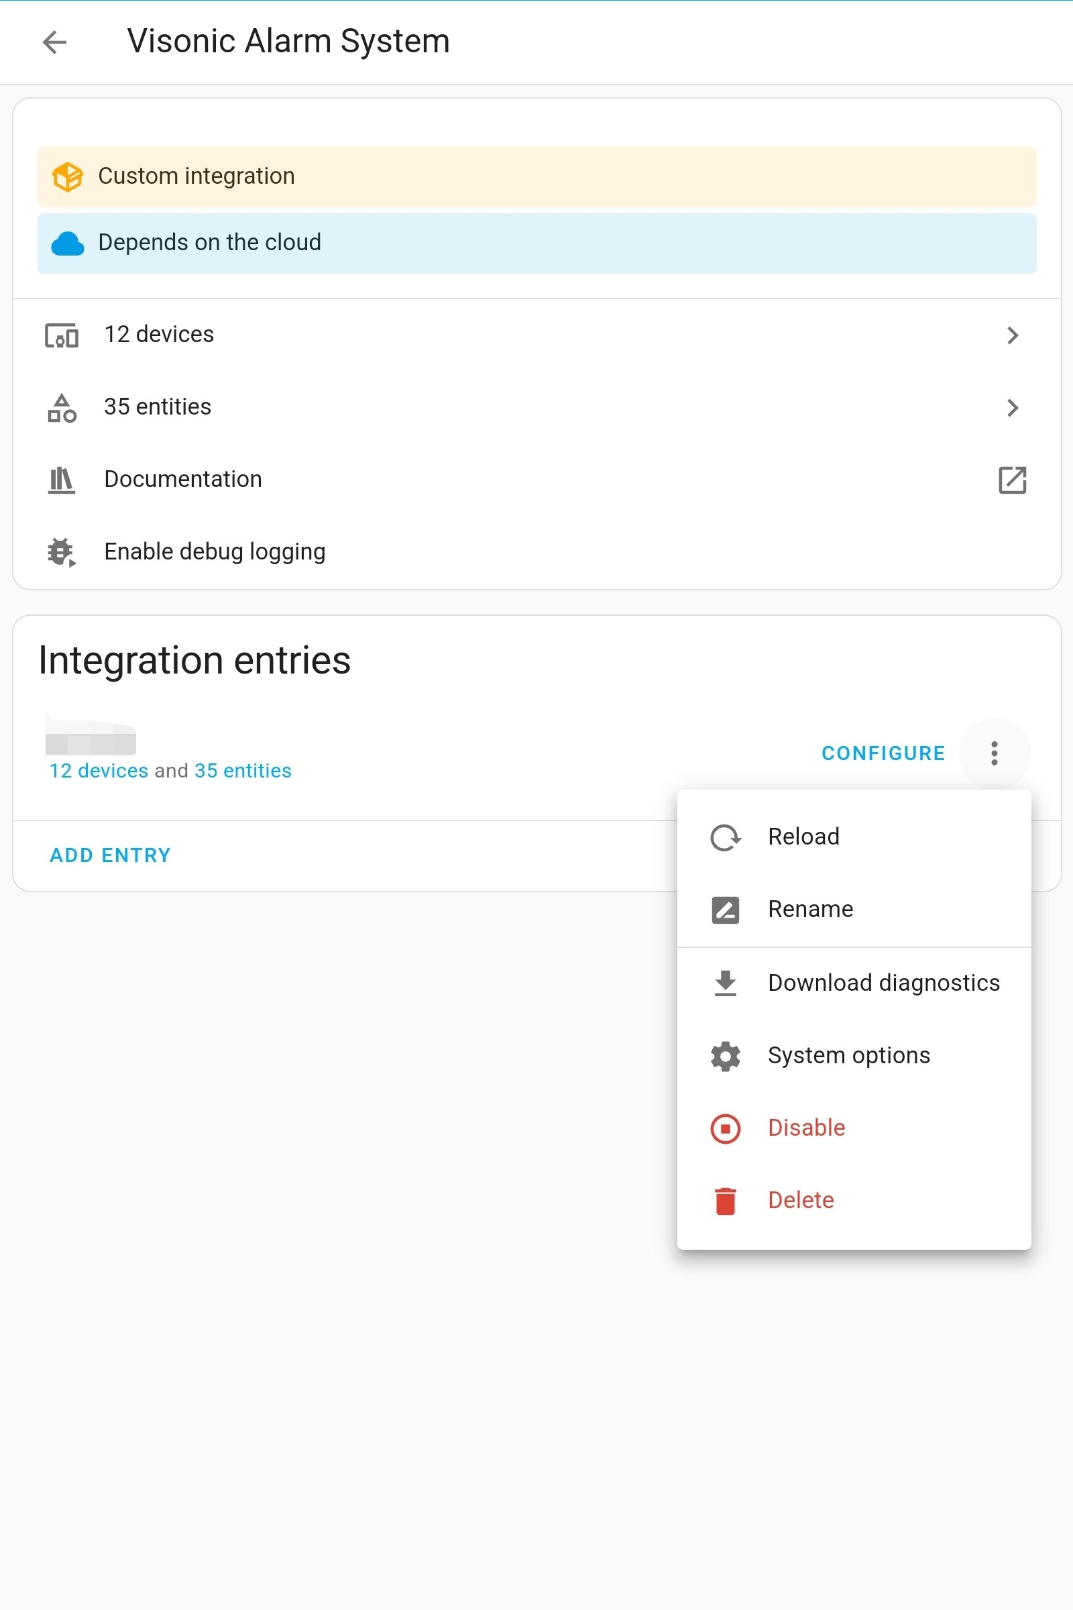Click ADD ENTRY to add integration entry
Image resolution: width=1073 pixels, height=1610 pixels.
pos(109,854)
